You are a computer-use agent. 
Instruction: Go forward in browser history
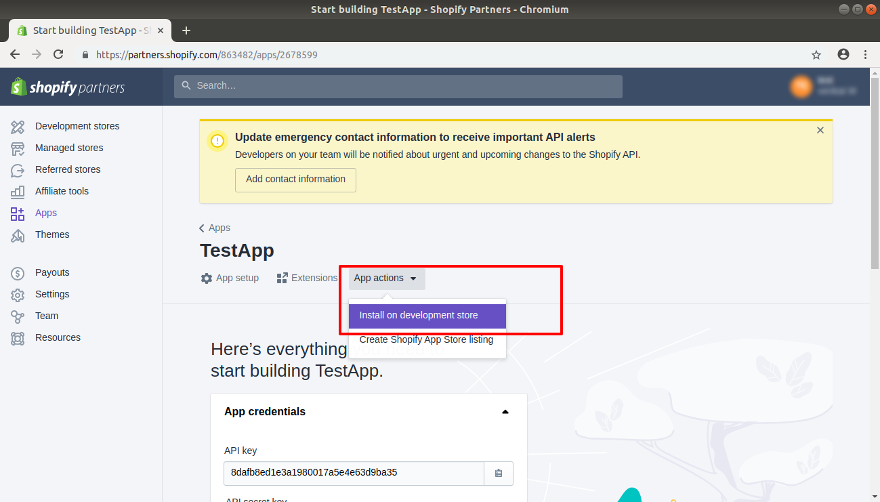(37, 55)
